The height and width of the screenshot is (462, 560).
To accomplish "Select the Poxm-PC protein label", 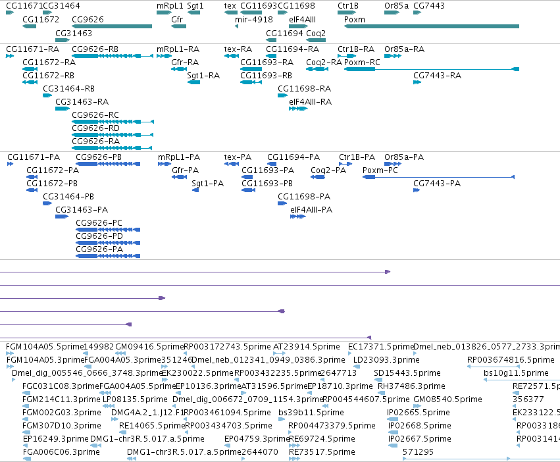I will click(x=380, y=170).
